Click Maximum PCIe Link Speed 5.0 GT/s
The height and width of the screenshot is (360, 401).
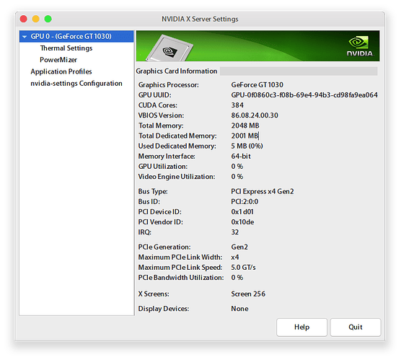[x=243, y=268]
